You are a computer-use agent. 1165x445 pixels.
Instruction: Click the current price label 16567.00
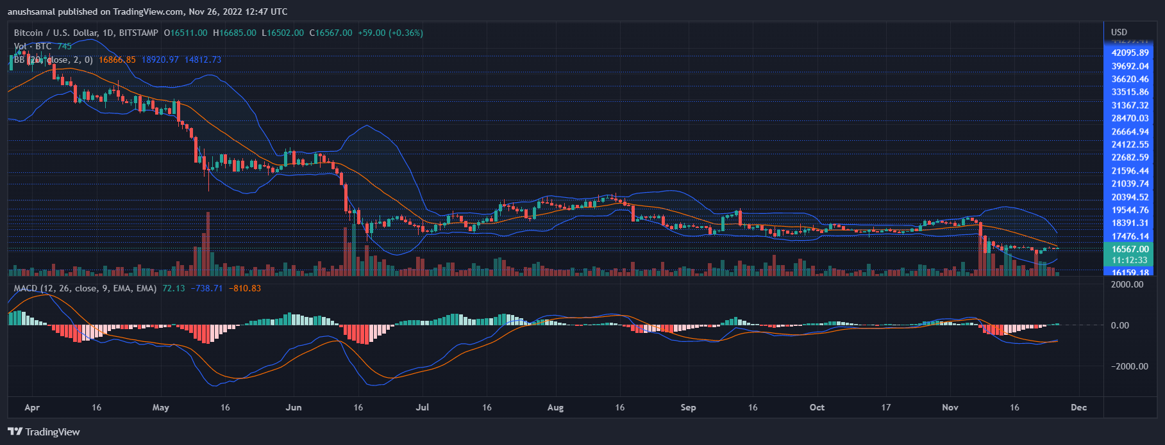(1130, 249)
